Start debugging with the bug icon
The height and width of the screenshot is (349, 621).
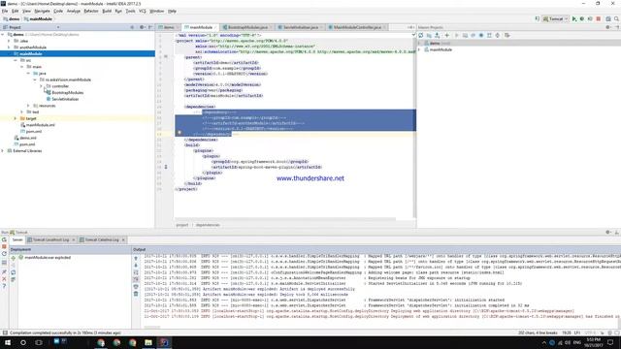(582, 18)
